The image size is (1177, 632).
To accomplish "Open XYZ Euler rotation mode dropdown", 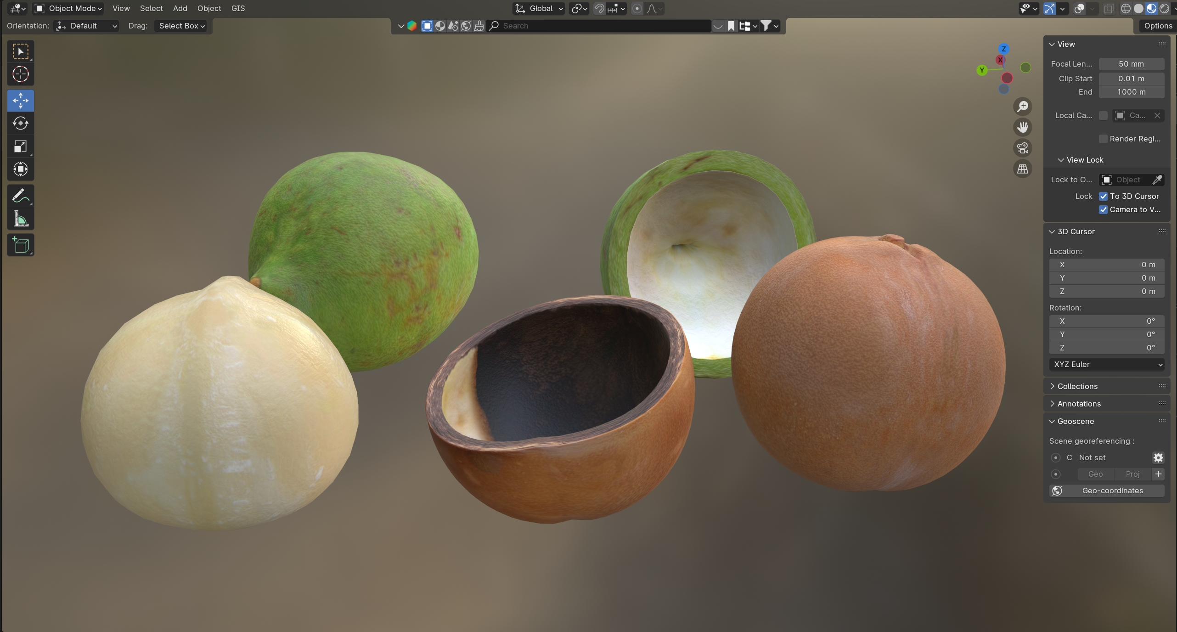I will point(1106,364).
